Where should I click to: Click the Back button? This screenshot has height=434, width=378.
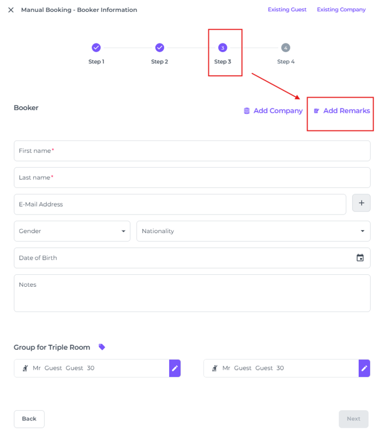point(29,419)
